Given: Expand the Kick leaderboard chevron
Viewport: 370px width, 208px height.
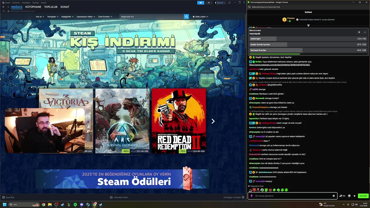Looking at the screenshot, I should (x=308, y=25).
